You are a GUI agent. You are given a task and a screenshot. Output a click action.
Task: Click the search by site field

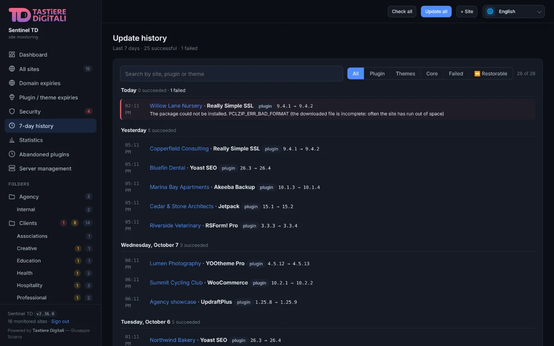(231, 74)
